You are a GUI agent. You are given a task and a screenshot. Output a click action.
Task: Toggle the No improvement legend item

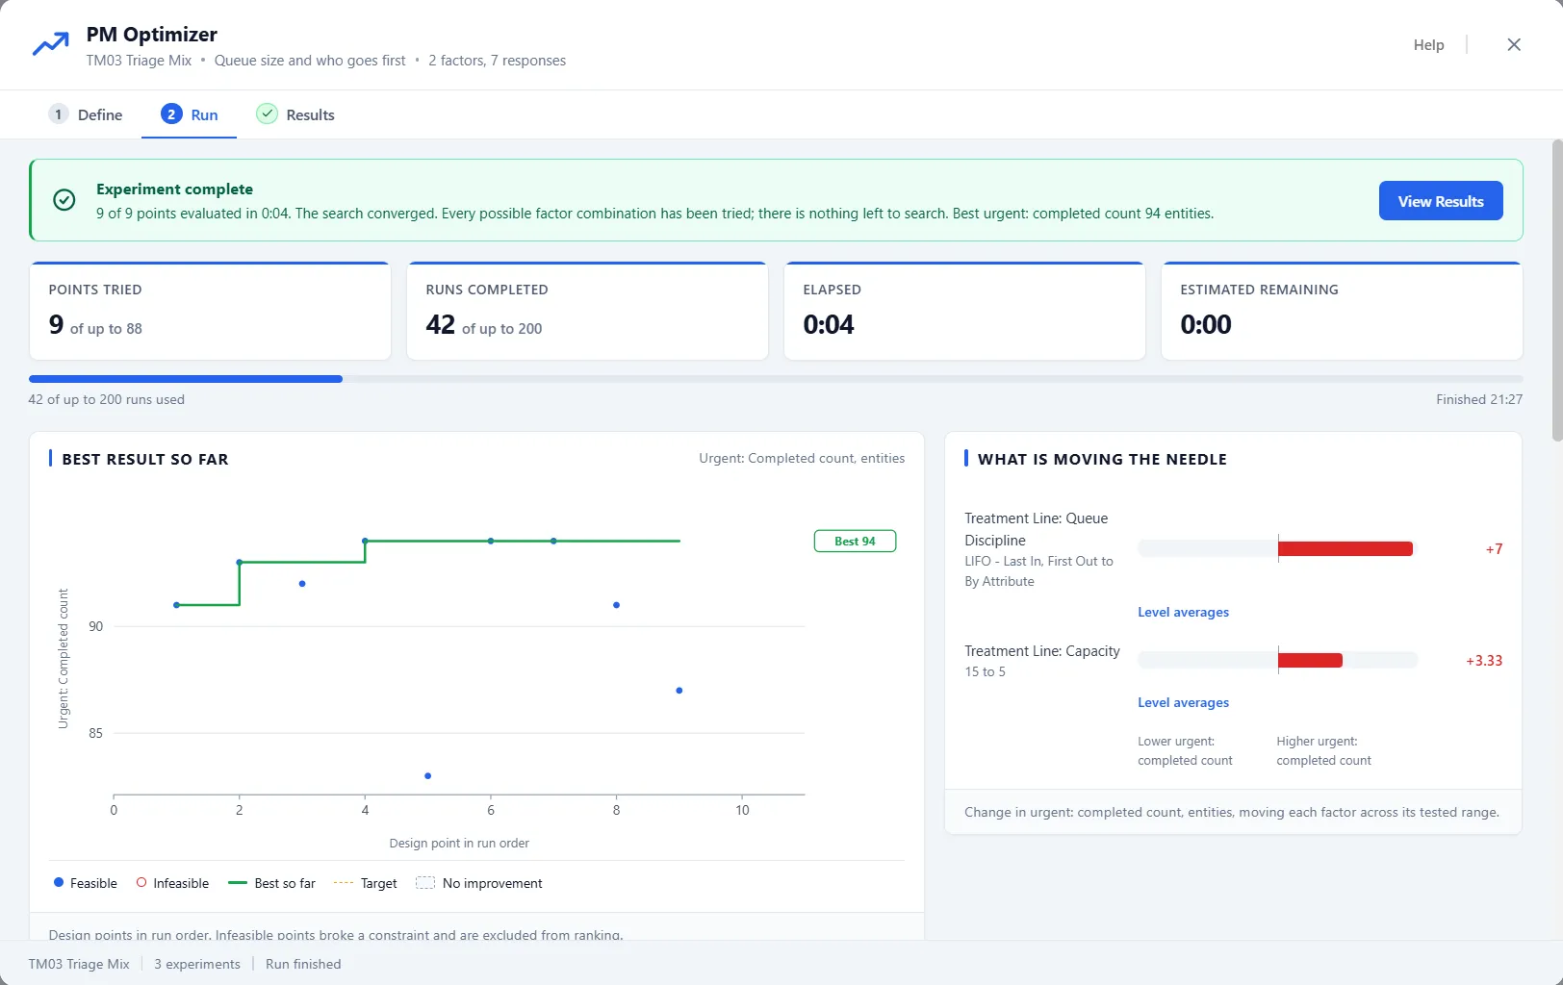pos(478,883)
